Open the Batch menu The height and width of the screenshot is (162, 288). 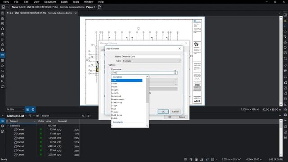pos(64,2)
